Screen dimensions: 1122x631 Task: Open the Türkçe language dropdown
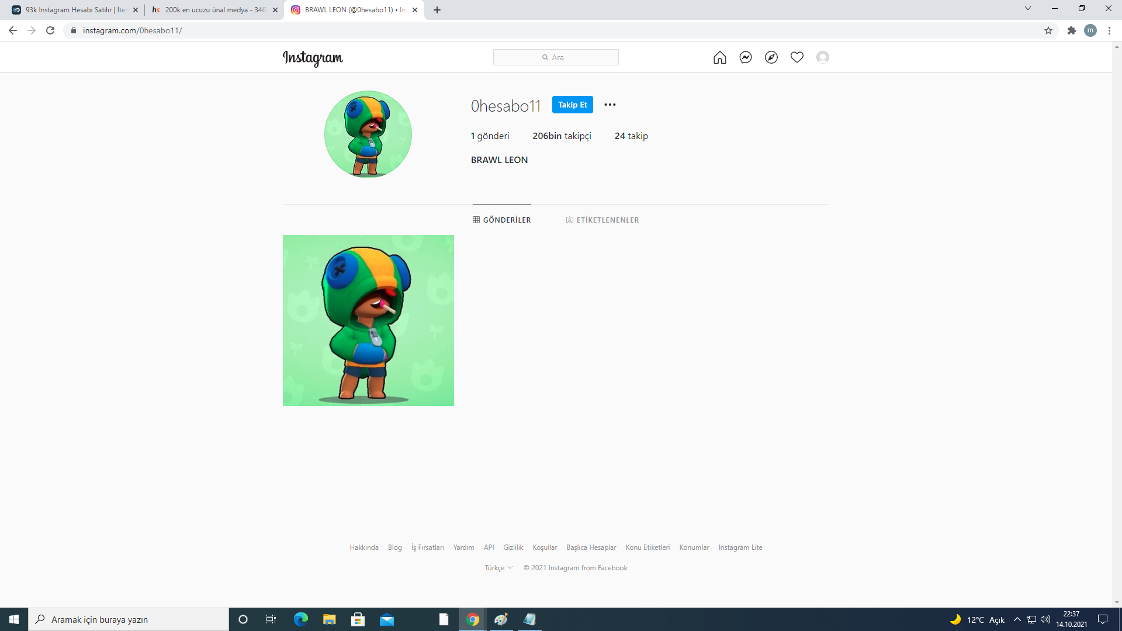[x=498, y=568]
